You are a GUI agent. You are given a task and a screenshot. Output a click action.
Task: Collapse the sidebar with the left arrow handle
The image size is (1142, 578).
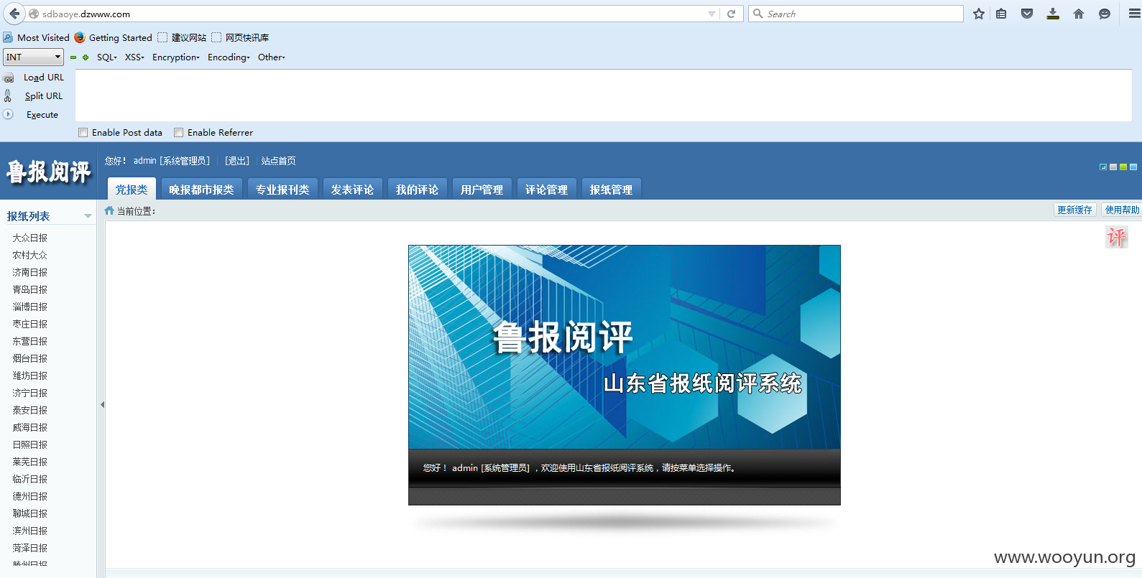click(102, 404)
